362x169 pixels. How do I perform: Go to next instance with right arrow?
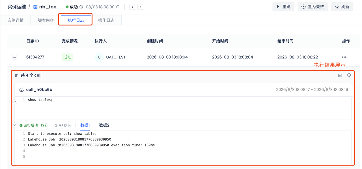(140, 7)
